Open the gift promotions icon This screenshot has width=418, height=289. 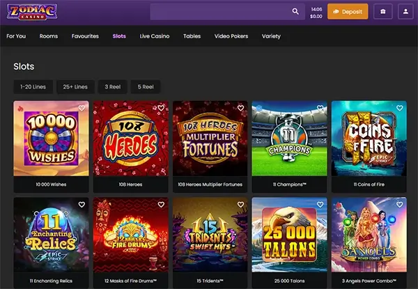coord(382,11)
